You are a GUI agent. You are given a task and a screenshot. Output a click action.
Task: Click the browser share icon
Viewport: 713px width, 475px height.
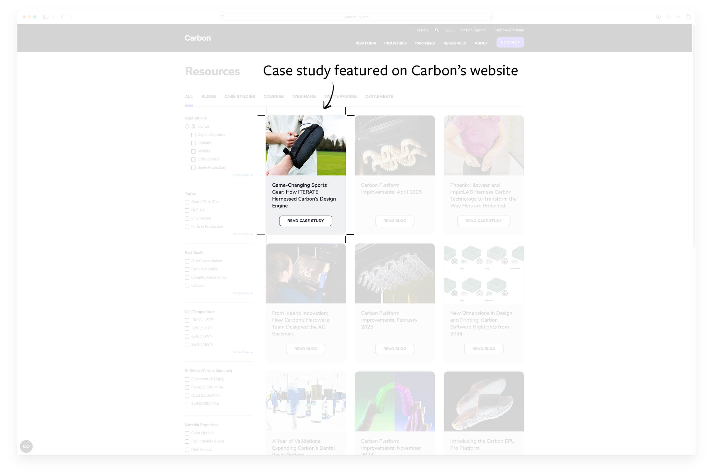click(x=669, y=17)
